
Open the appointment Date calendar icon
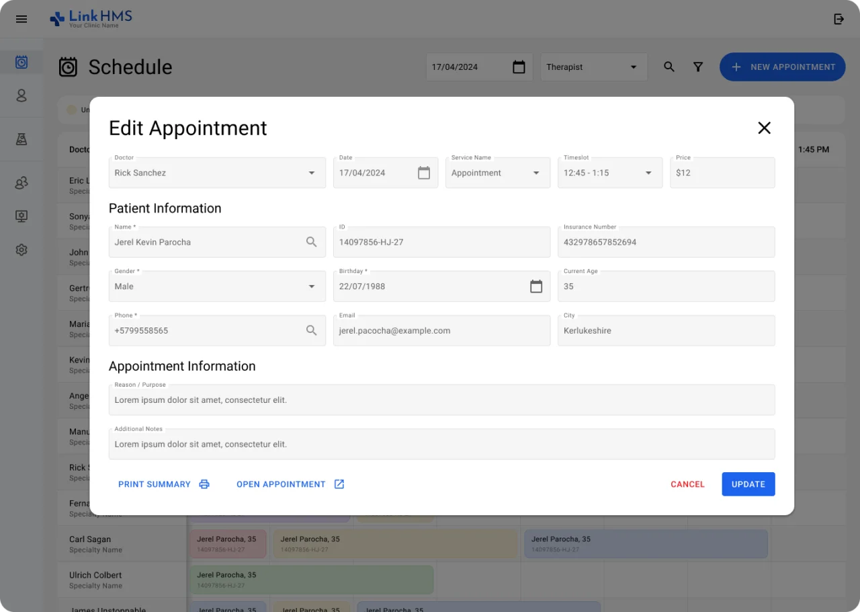click(424, 173)
